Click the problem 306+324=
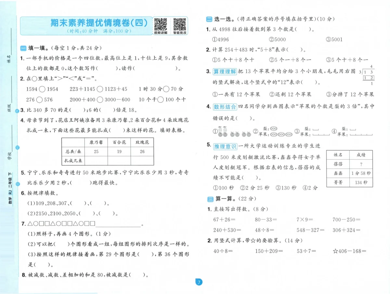This screenshot has height=294, width=390. (x=346, y=230)
